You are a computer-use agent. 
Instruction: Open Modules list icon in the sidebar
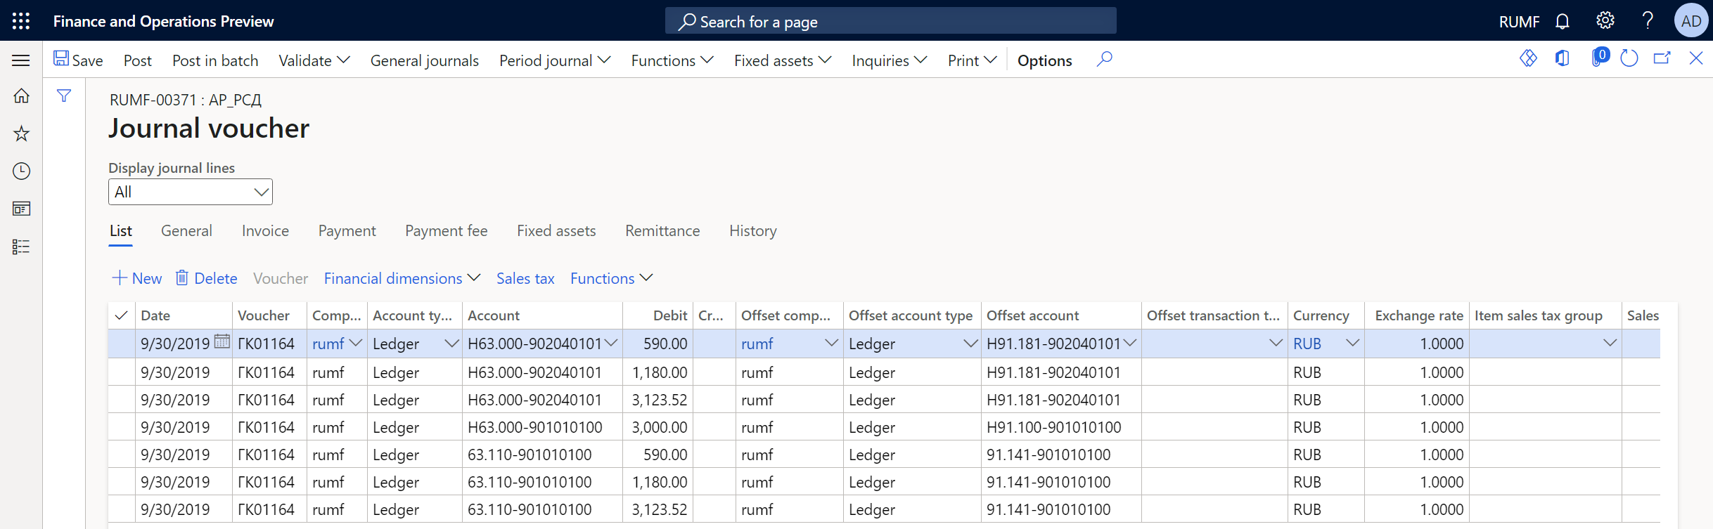pyautogui.click(x=21, y=247)
